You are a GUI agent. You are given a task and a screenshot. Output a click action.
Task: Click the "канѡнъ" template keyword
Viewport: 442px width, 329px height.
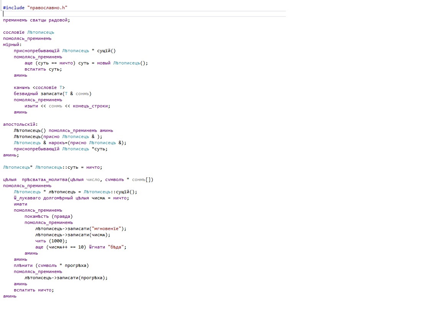pyautogui.click(x=22, y=87)
